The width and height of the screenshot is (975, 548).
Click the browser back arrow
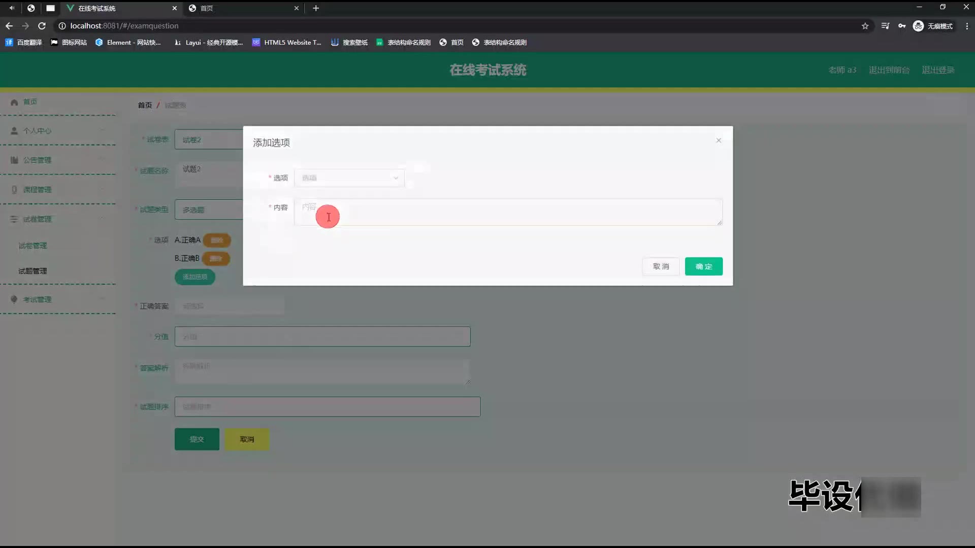pos(9,26)
